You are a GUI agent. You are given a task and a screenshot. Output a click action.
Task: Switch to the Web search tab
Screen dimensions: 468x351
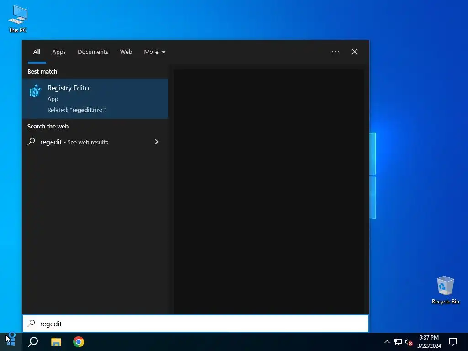coord(126,52)
